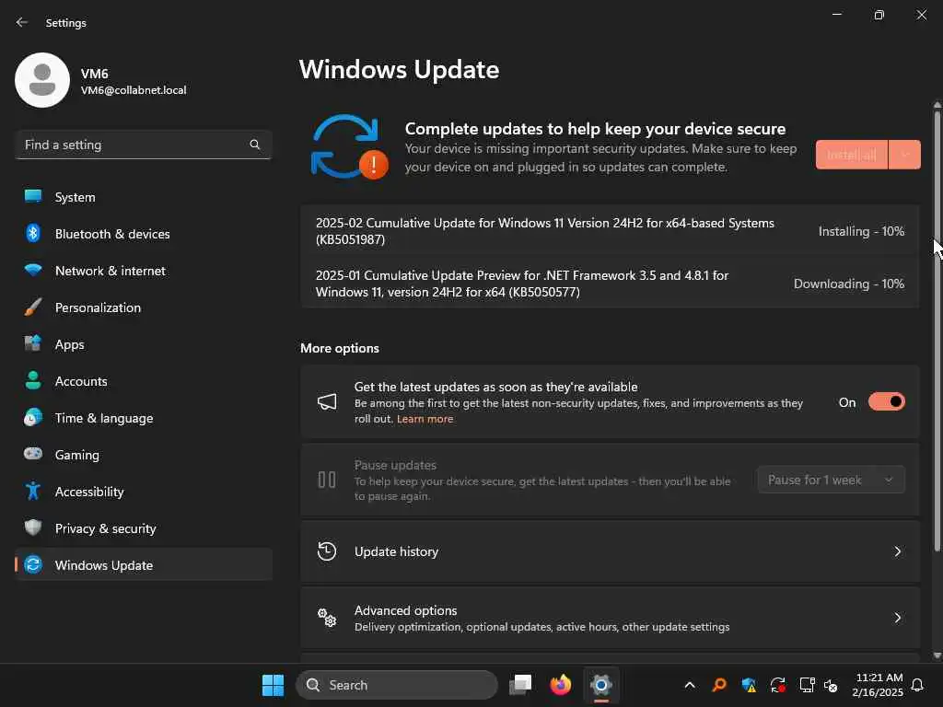Open Task View on the taskbar
943x707 pixels.
coord(520,685)
